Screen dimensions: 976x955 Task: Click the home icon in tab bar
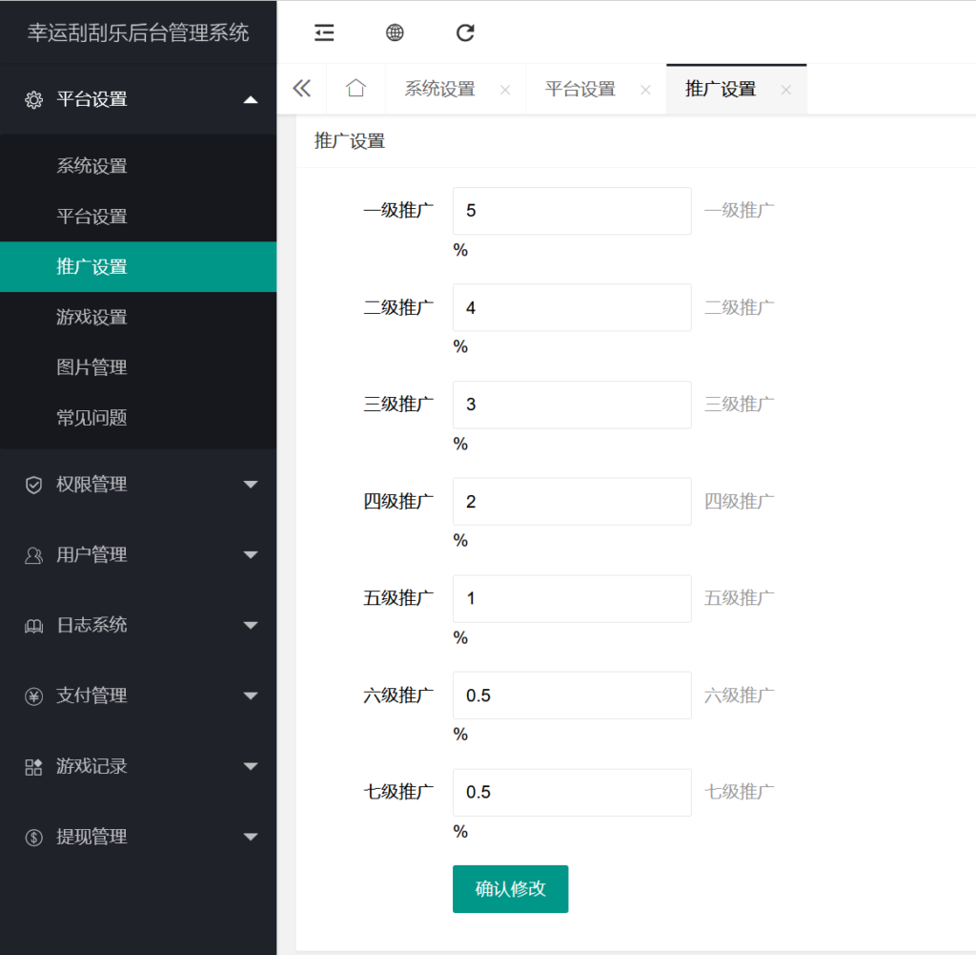356,89
